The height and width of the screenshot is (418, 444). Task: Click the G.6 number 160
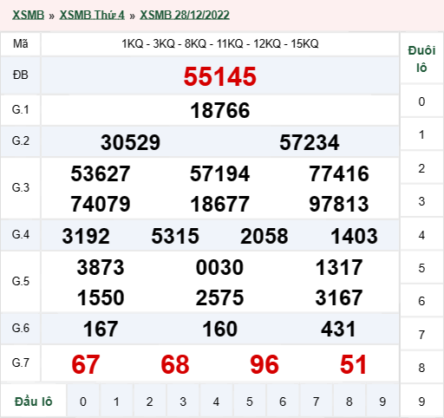(219, 329)
